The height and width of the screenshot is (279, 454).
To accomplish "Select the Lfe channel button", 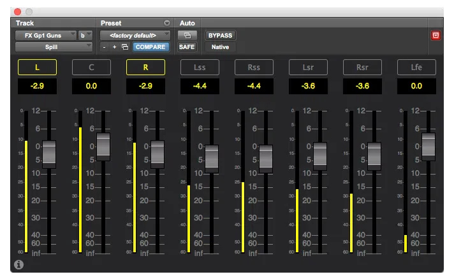I will tap(416, 68).
